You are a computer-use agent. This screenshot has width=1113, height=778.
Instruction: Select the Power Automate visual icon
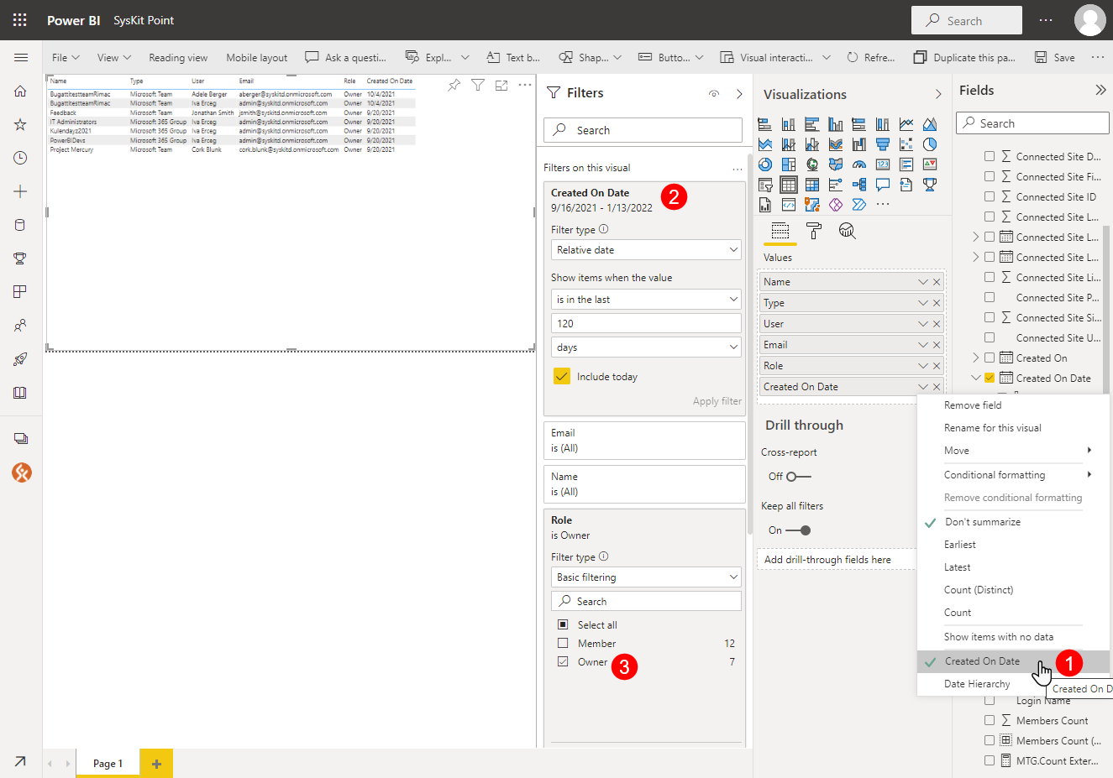point(859,205)
